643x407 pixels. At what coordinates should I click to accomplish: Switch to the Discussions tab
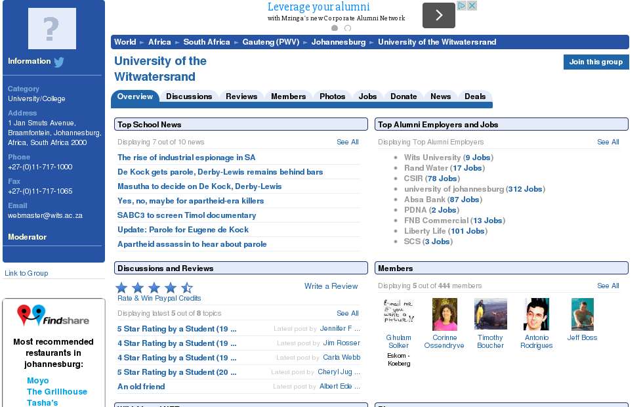tap(189, 96)
